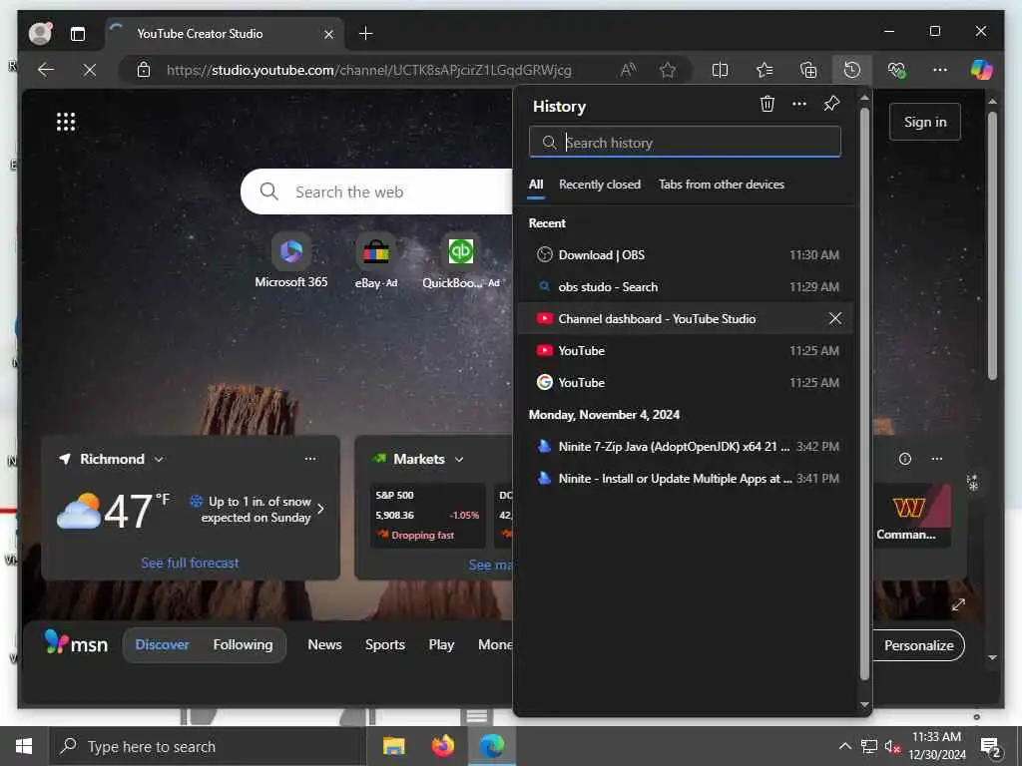Open the Edge profile avatar icon
This screenshot has width=1022, height=766.
(x=40, y=33)
